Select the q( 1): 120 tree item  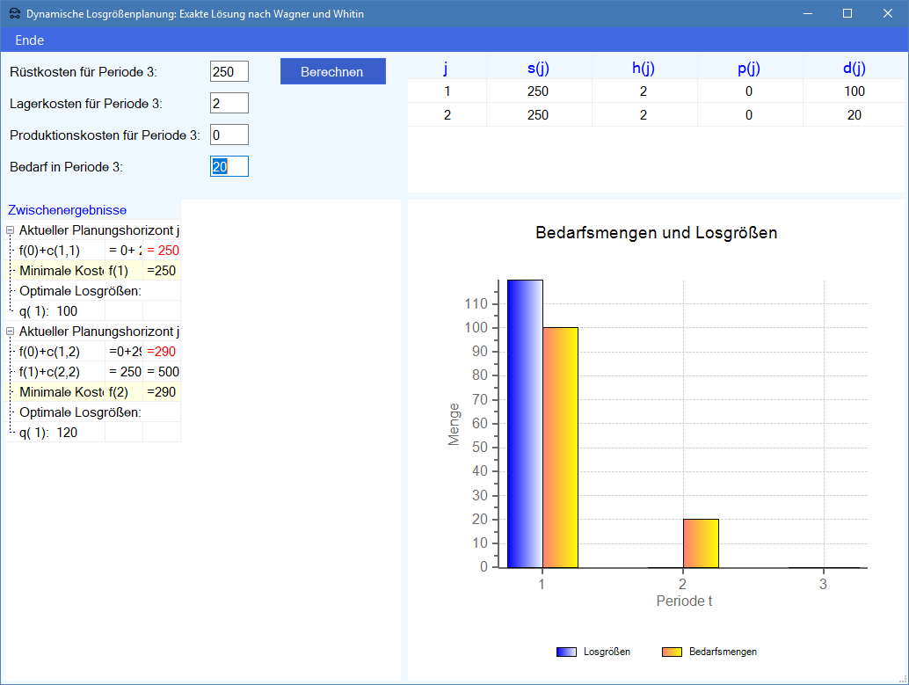[48, 433]
